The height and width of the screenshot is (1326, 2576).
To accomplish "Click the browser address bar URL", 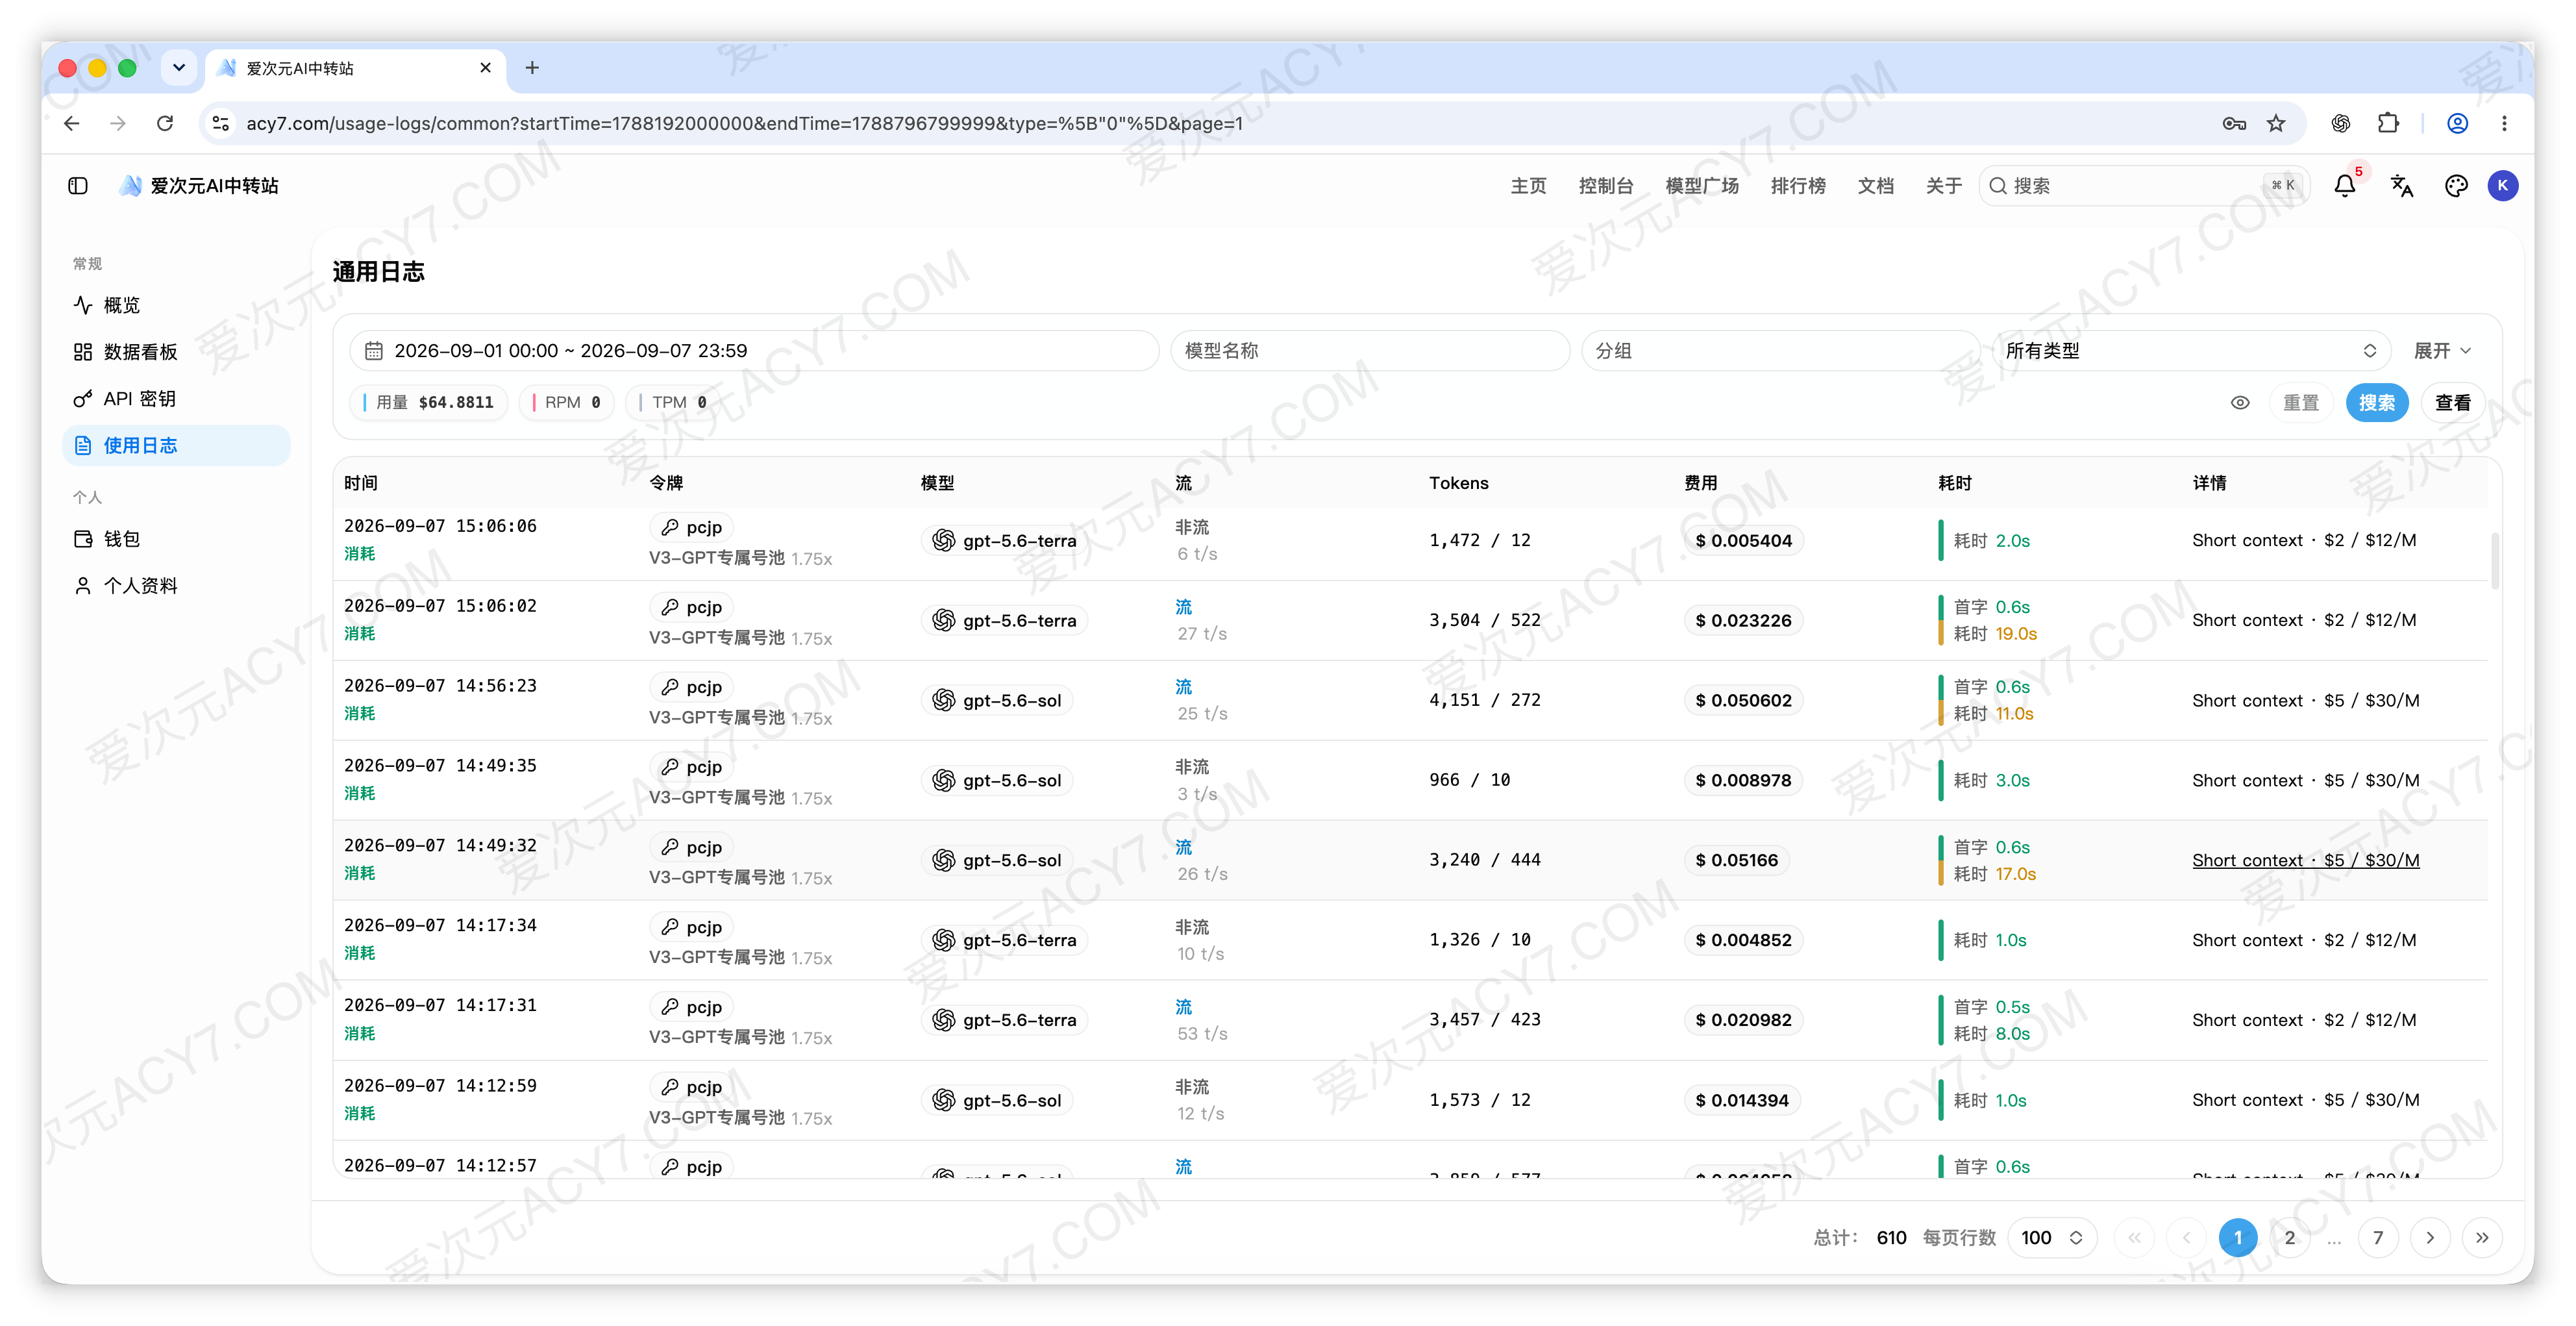I will tap(744, 123).
